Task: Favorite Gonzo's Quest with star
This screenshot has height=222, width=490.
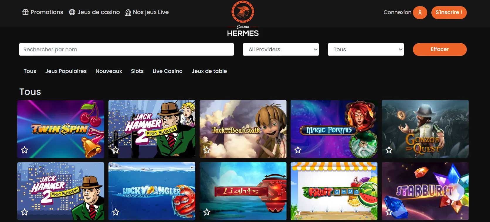Action: pos(389,150)
